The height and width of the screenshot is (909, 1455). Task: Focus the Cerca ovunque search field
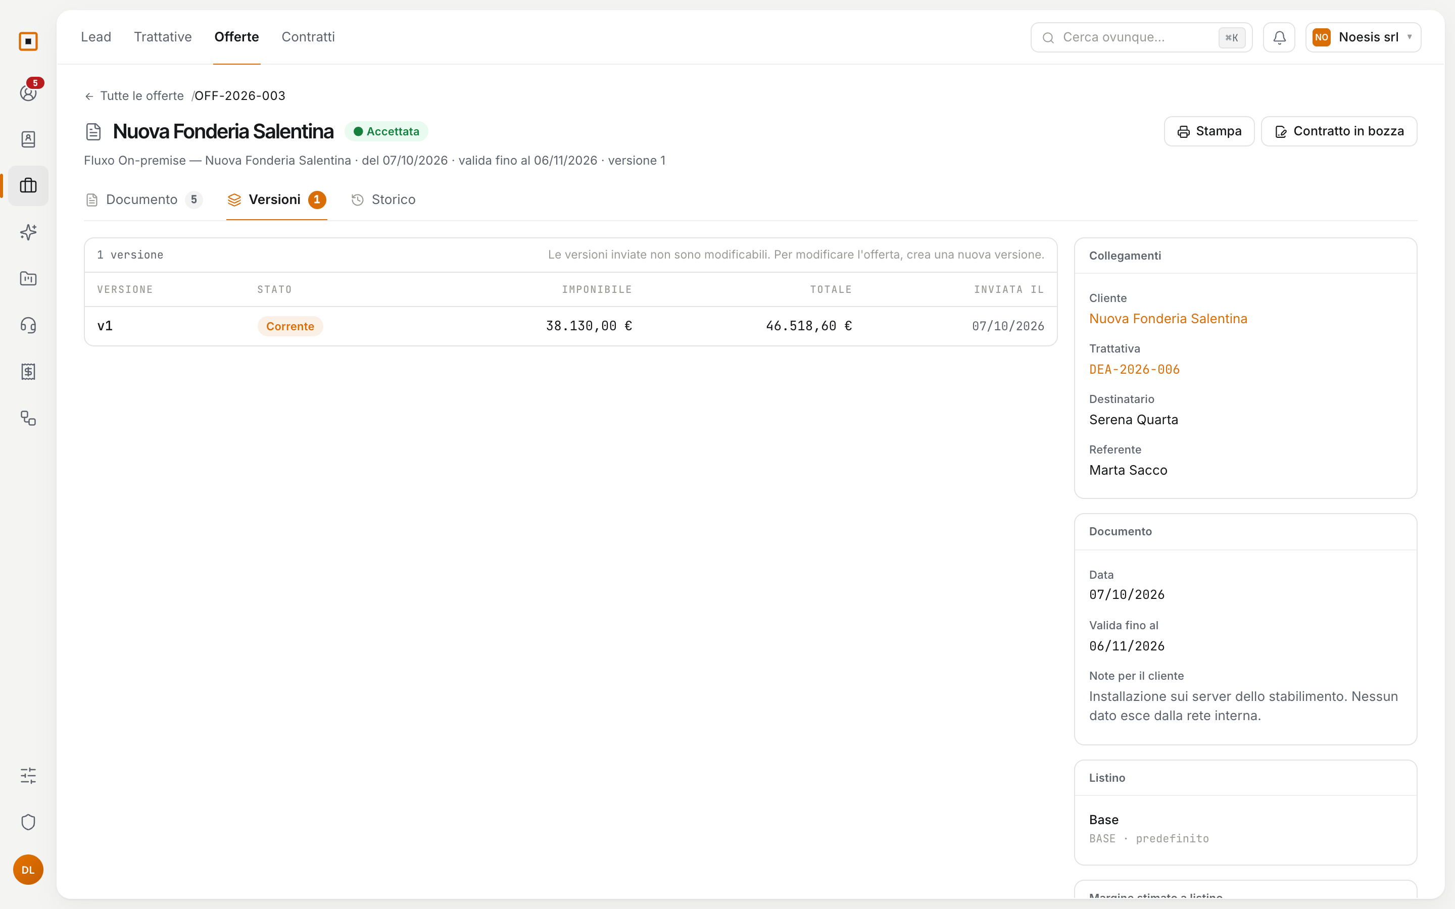1141,37
